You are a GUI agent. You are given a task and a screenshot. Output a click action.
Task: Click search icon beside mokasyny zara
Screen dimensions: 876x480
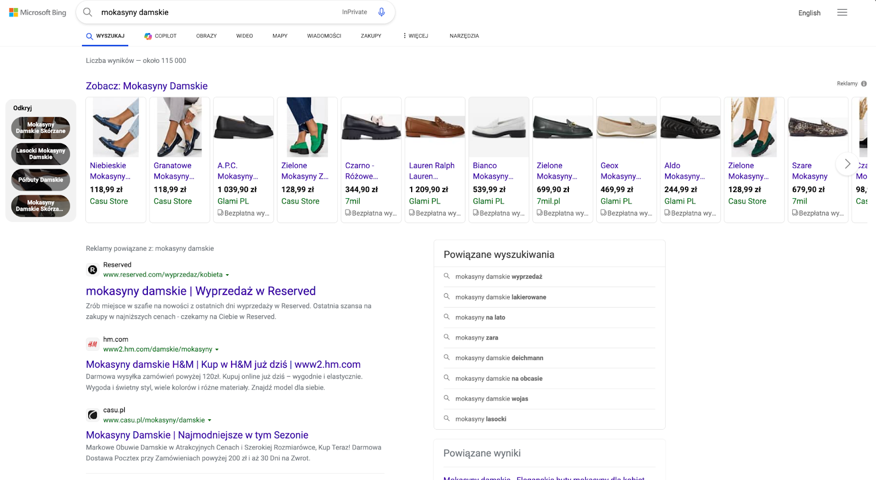(x=447, y=337)
